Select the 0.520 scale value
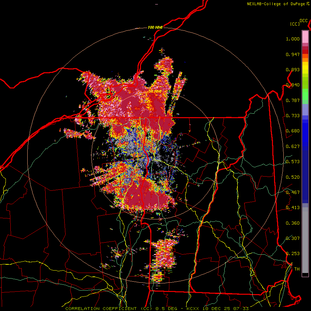 293,177
